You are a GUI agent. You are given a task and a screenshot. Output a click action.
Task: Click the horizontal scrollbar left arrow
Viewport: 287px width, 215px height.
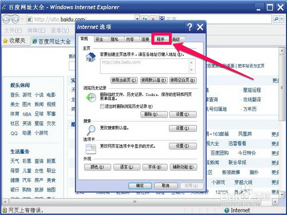[5, 202]
